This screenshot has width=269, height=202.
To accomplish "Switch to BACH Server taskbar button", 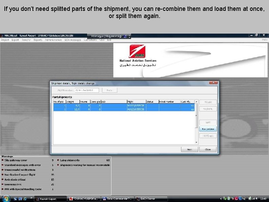I will coord(151,199).
